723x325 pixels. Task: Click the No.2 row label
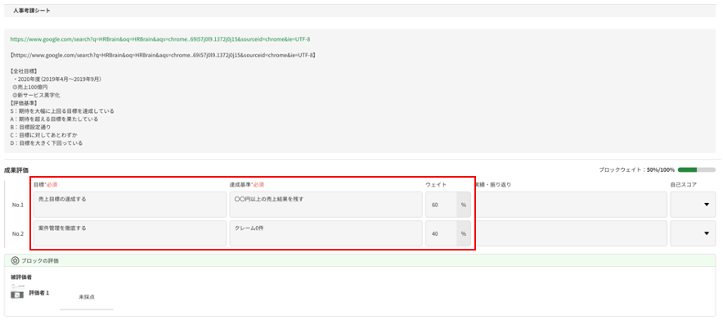click(x=18, y=233)
